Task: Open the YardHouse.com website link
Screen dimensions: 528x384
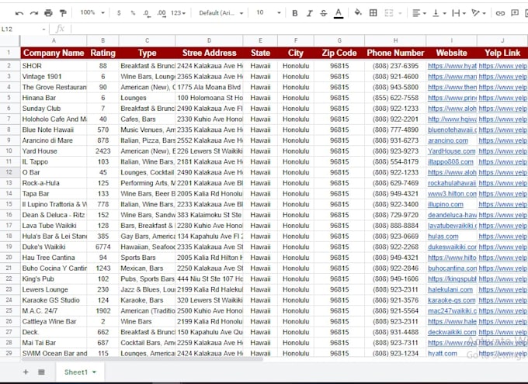Action: pos(452,151)
